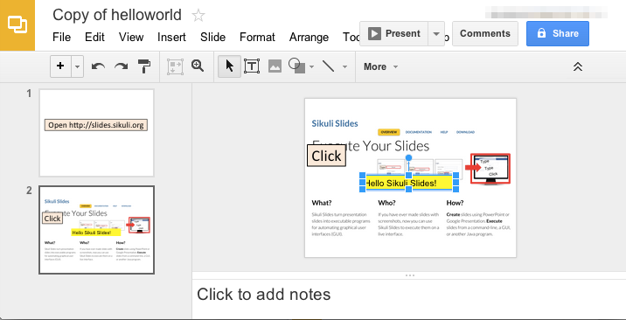The height and width of the screenshot is (320, 626).
Task: Expand the Shape tool dropdown arrow
Action: (312, 66)
